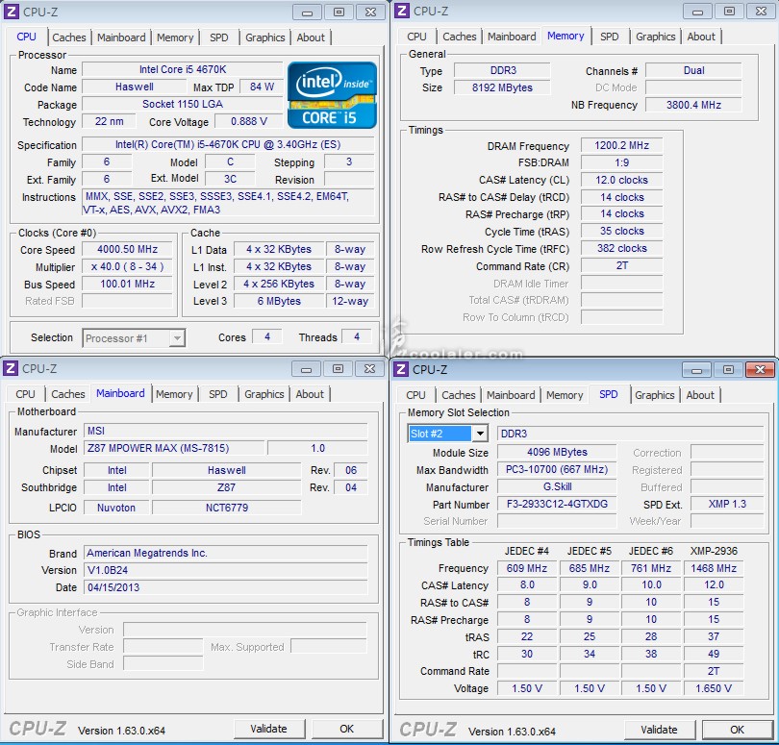
Task: Switch to Memory tab in the Memory Slot Selection window
Action: (565, 395)
